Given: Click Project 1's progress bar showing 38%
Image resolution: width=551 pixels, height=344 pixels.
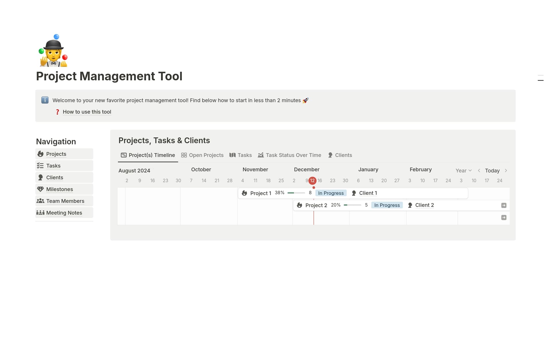Looking at the screenshot, I should [296, 193].
